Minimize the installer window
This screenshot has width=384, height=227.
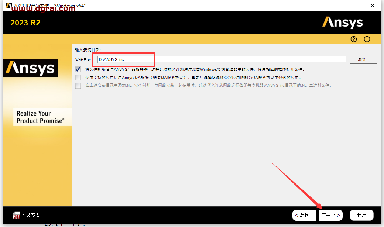click(x=339, y=6)
